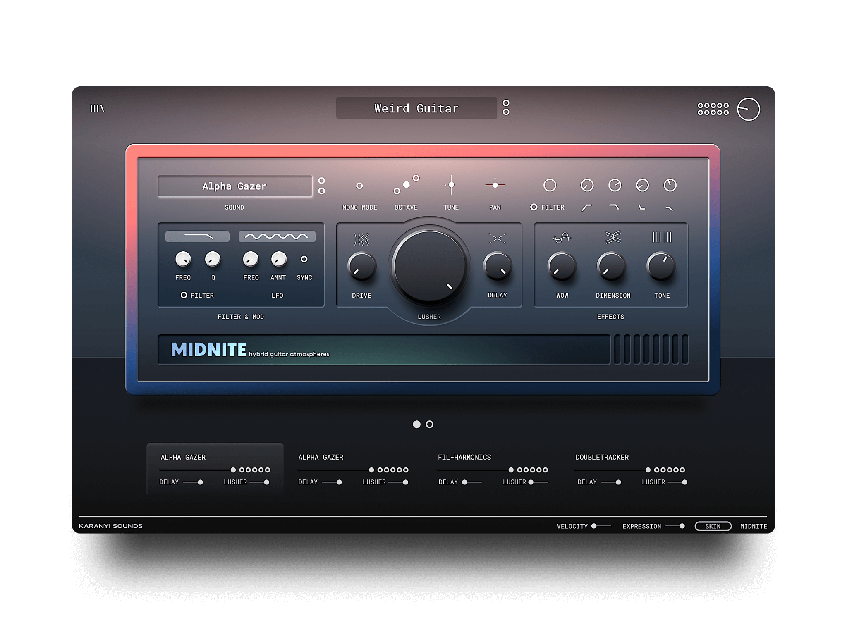The width and height of the screenshot is (847, 620).
Task: Toggle Filter on in Filter & Mod
Action: tap(184, 295)
